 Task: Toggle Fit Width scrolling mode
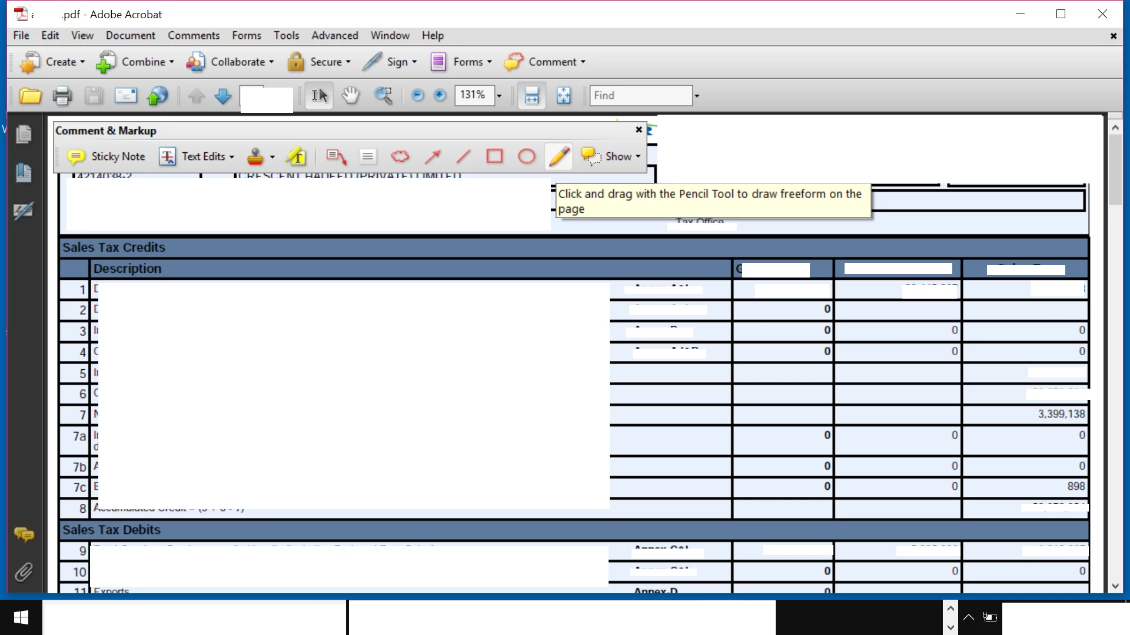531,95
